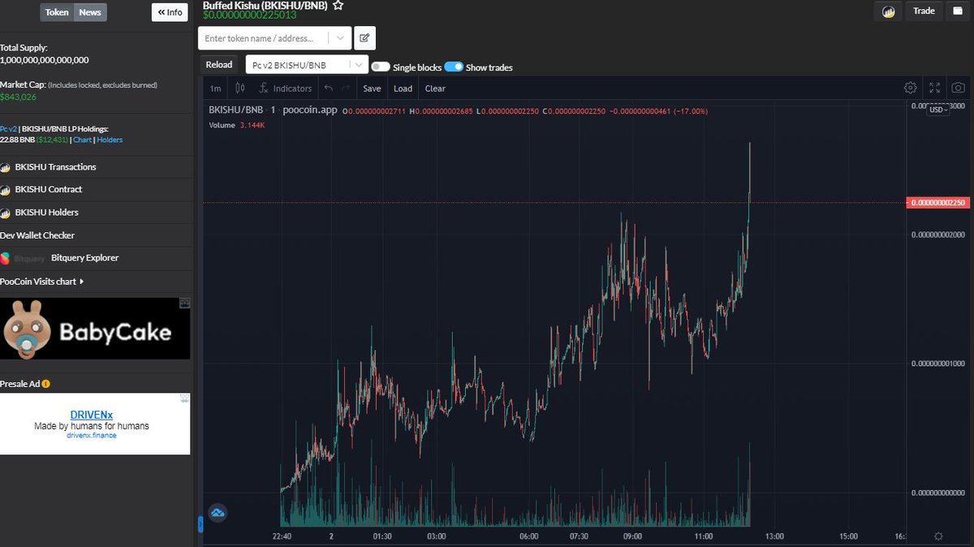Take a chart snapshot with the camera icon
Image resolution: width=974 pixels, height=547 pixels.
pos(959,88)
